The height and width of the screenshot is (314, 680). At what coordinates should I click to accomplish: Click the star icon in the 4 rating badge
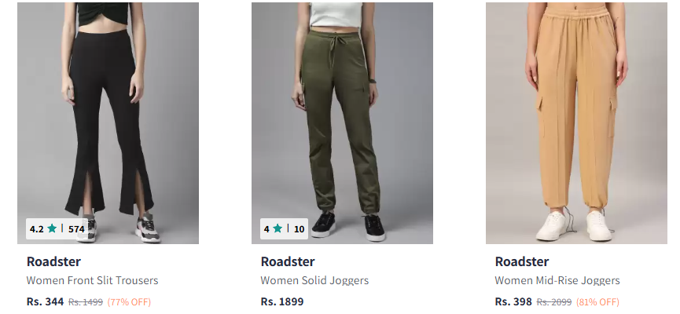(x=278, y=228)
